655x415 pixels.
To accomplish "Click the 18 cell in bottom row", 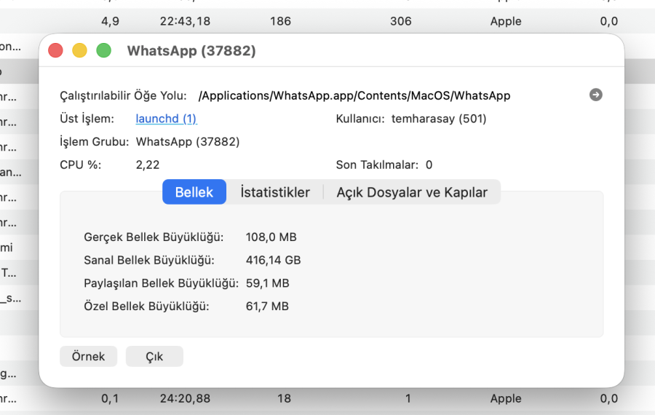I will (x=284, y=398).
